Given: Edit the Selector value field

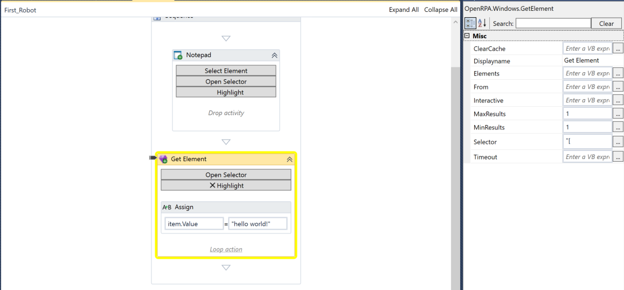Looking at the screenshot, I should pyautogui.click(x=587, y=141).
